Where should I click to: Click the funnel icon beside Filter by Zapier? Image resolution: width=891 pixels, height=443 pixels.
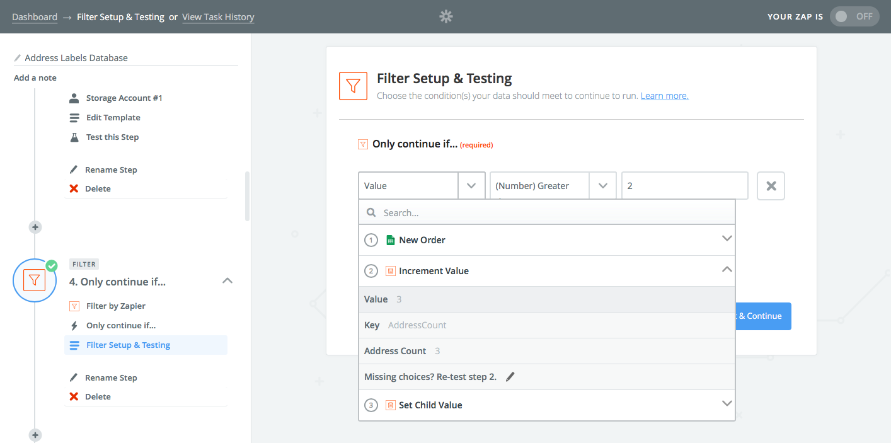(x=74, y=306)
